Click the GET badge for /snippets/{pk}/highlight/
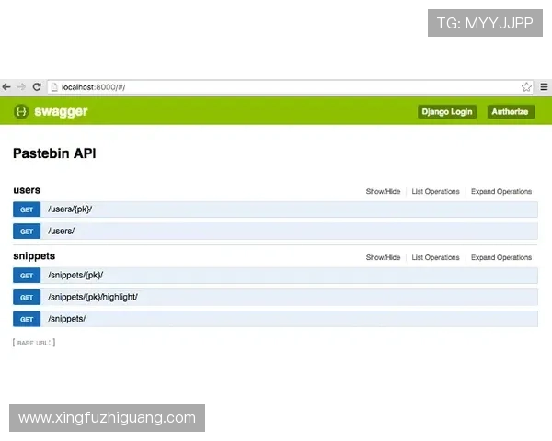The width and height of the screenshot is (552, 441). click(27, 298)
